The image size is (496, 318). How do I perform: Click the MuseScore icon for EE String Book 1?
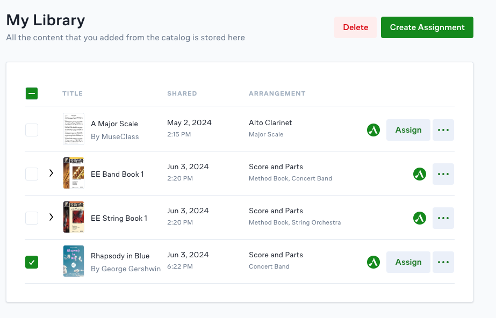[x=419, y=218]
